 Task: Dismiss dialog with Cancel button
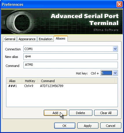111,126
